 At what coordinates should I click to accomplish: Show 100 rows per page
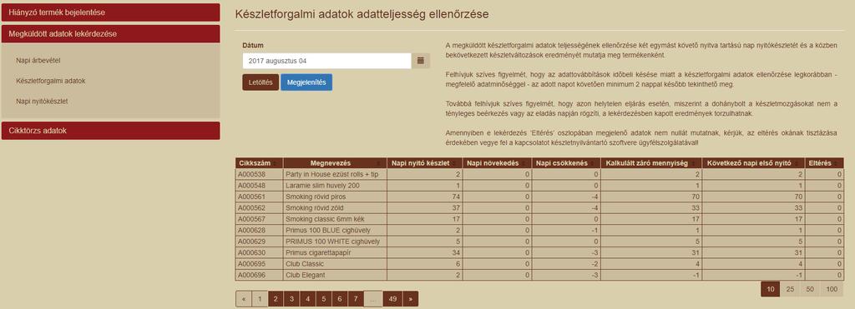(832, 289)
